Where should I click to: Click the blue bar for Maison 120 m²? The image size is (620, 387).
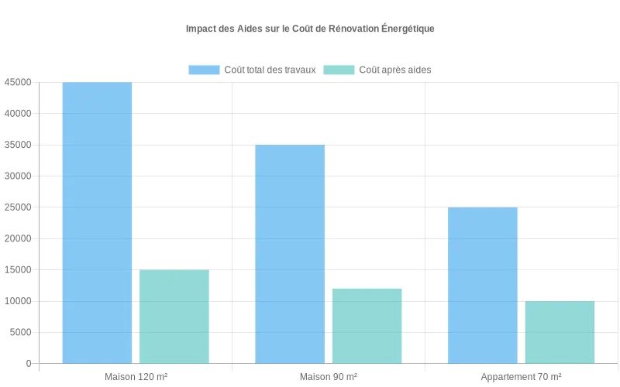(97, 223)
